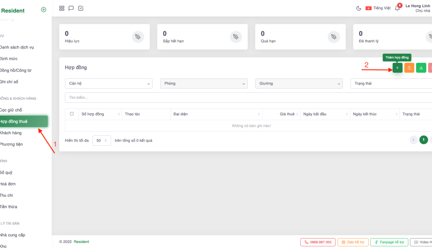Change the page size 50 selector

(102, 141)
